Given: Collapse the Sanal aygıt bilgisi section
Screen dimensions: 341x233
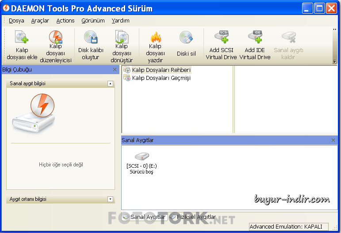Looking at the screenshot, I should (x=110, y=83).
